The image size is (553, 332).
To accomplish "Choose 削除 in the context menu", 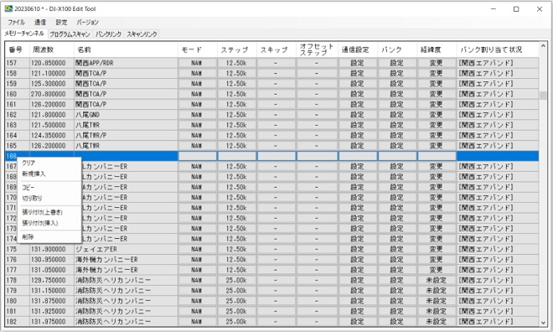I will click(x=49, y=236).
